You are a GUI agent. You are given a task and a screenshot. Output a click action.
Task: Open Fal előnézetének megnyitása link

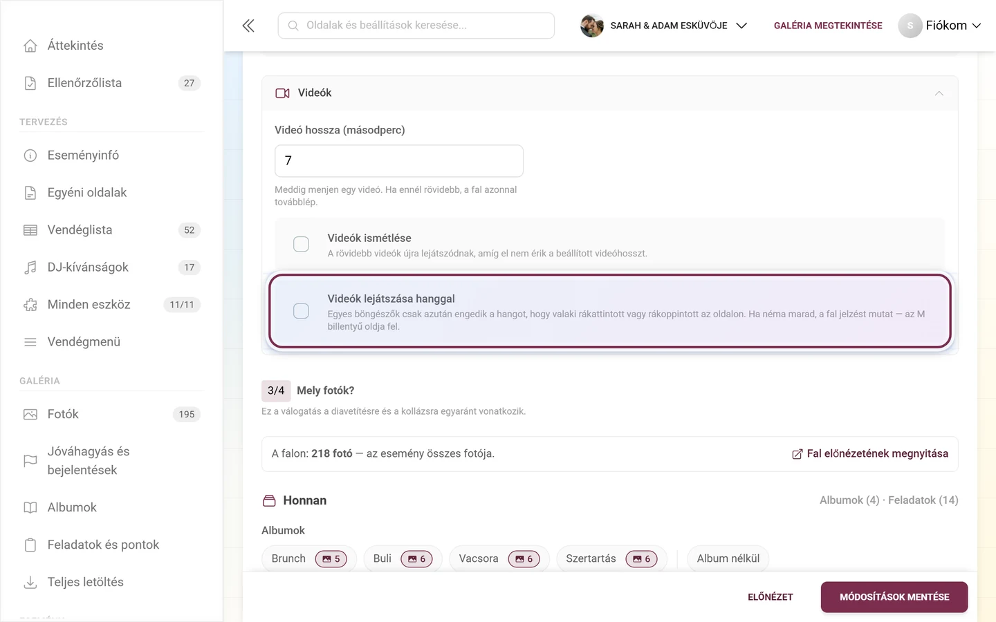pyautogui.click(x=870, y=454)
